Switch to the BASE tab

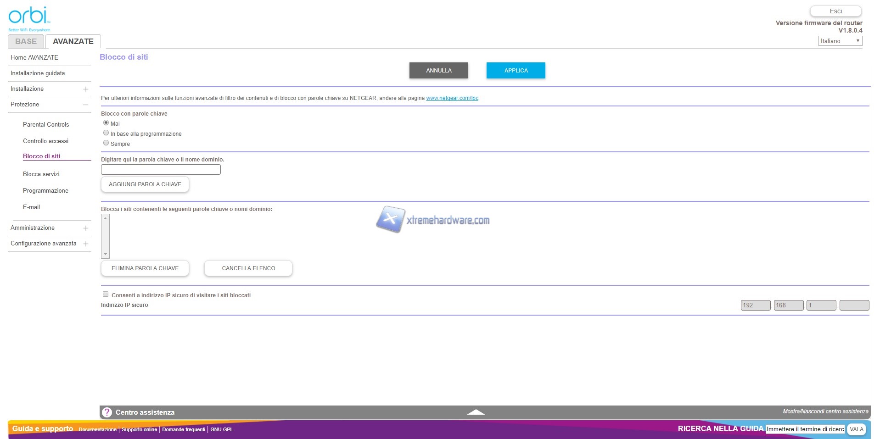[x=26, y=41]
